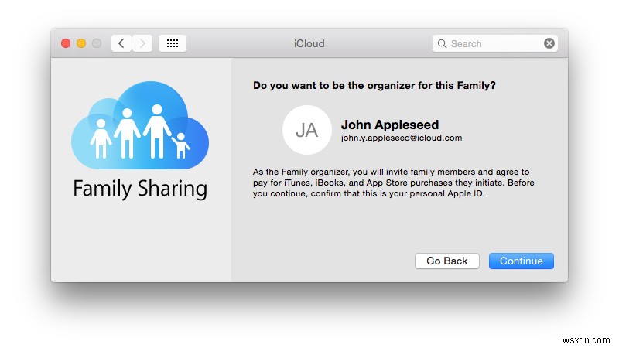Click the forward chevron in toolbar
This screenshot has width=619, height=348.
tap(142, 43)
